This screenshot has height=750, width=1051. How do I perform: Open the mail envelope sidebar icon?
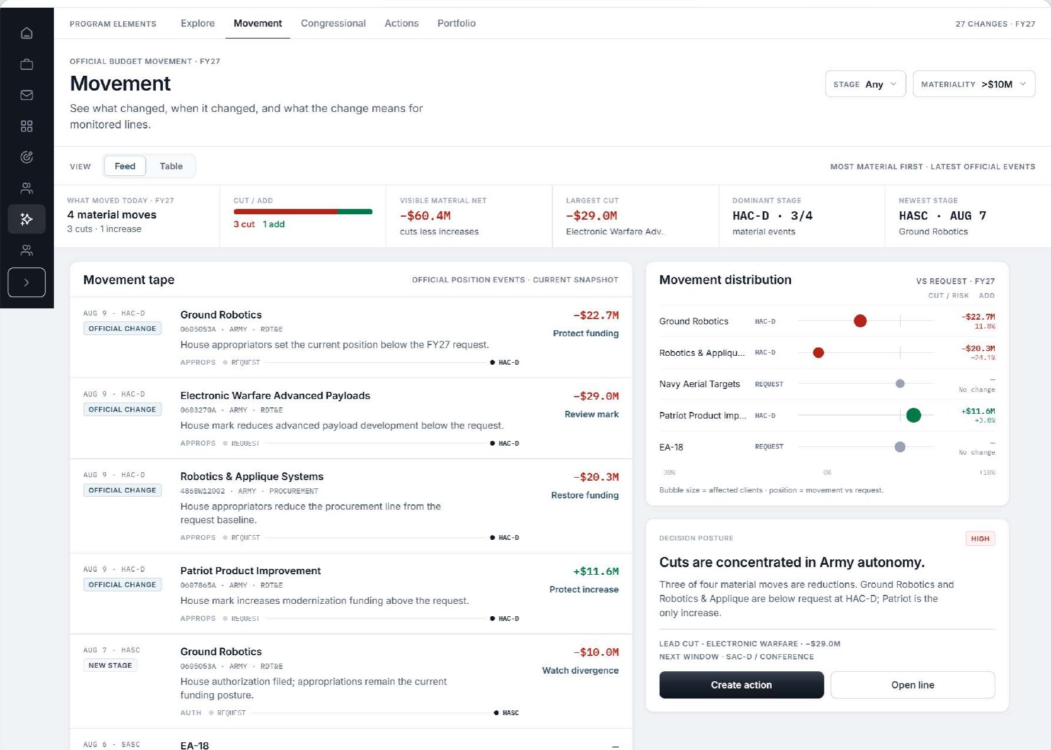[x=27, y=95]
